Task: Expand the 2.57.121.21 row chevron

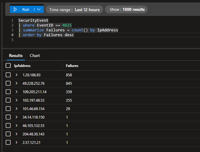Action: [17, 142]
